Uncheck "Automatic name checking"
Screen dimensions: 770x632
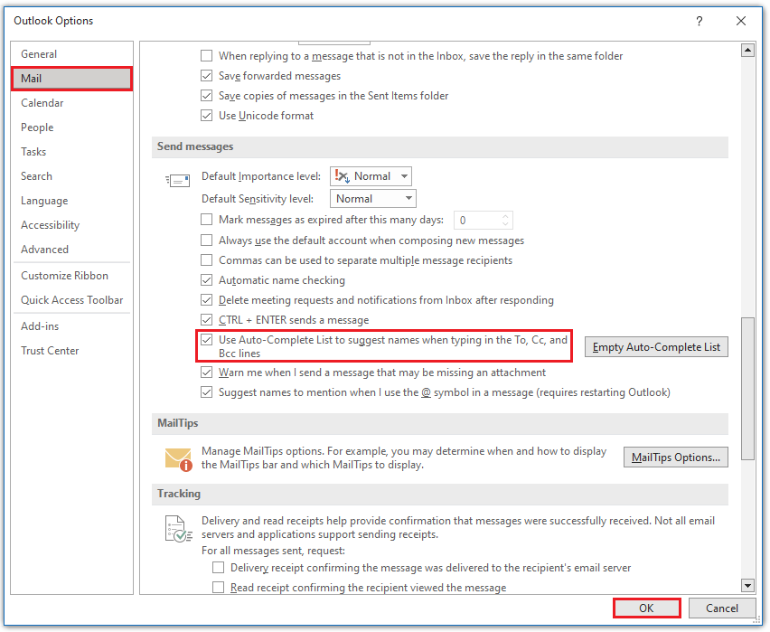[x=206, y=280]
